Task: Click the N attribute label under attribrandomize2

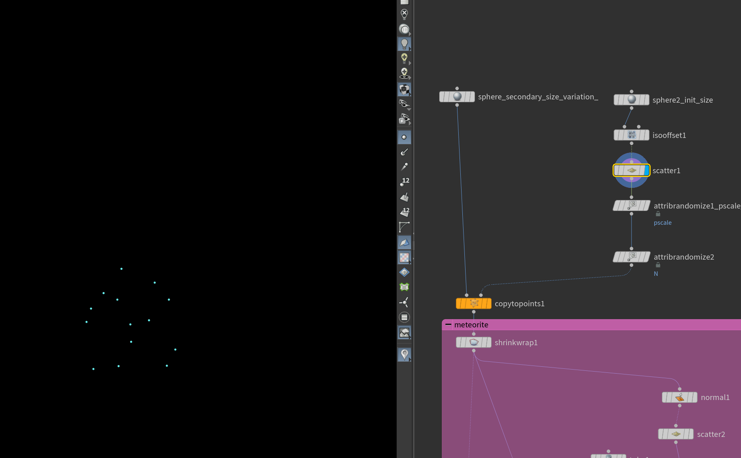Action: click(656, 273)
